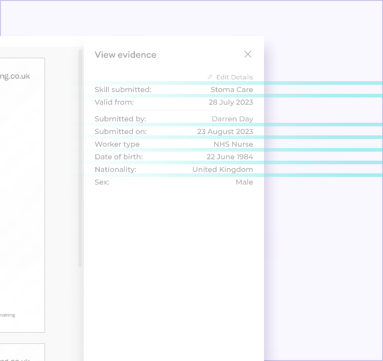Click the pencil icon beside Edit Details

(x=210, y=77)
